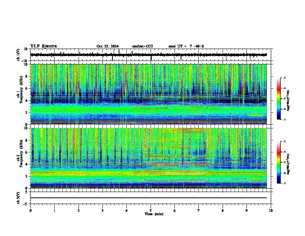Click the "1" tick on the time axis
The image size is (305, 236).
(x=54, y=211)
